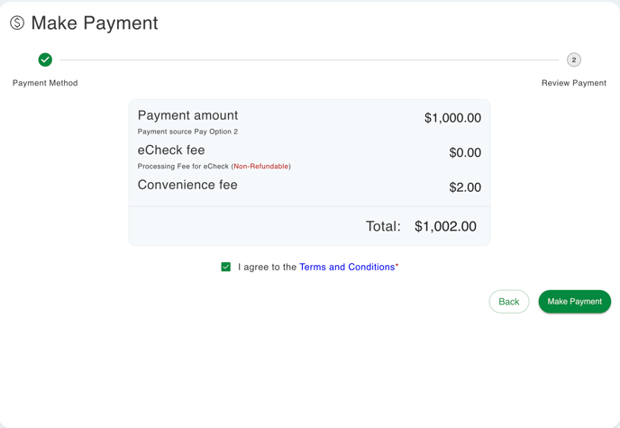
Task: Open the Terms and Conditions link
Action: (347, 267)
